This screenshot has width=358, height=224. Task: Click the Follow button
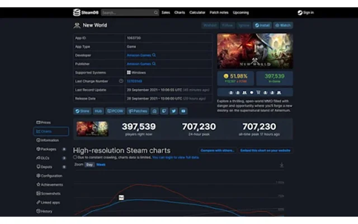click(x=228, y=25)
